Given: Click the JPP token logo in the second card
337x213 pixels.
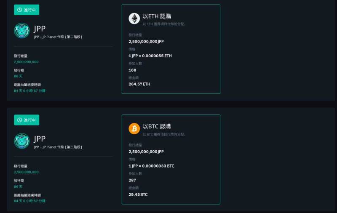Looking at the screenshot, I should (x=22, y=141).
